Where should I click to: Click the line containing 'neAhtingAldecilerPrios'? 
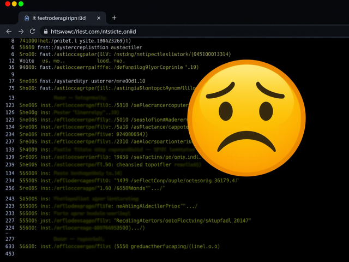[108, 206]
